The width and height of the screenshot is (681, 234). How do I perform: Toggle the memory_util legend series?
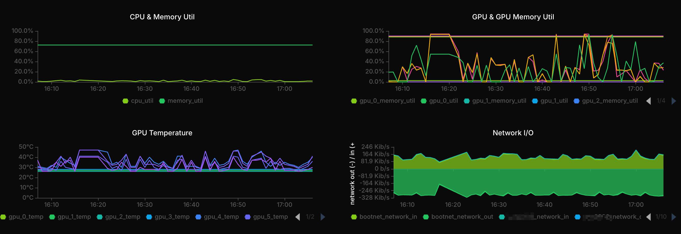pyautogui.click(x=181, y=101)
